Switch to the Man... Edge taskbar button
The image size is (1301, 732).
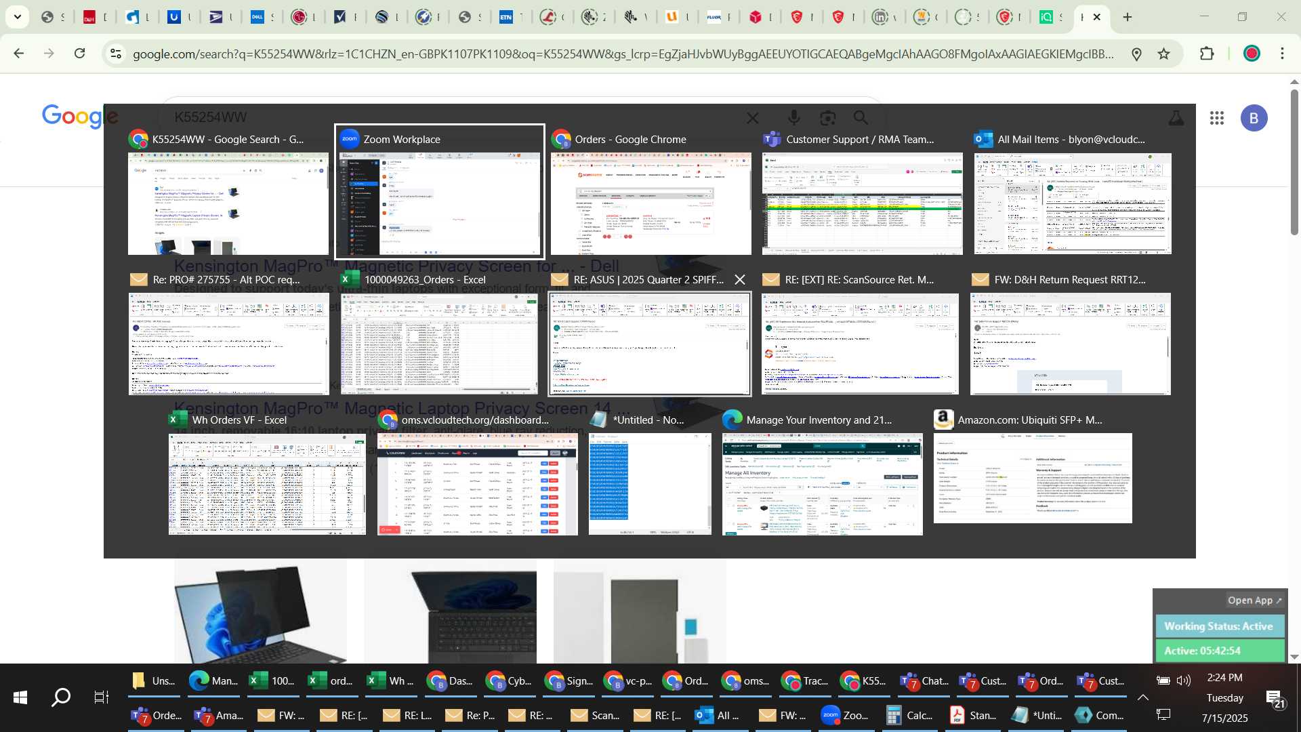(x=214, y=680)
